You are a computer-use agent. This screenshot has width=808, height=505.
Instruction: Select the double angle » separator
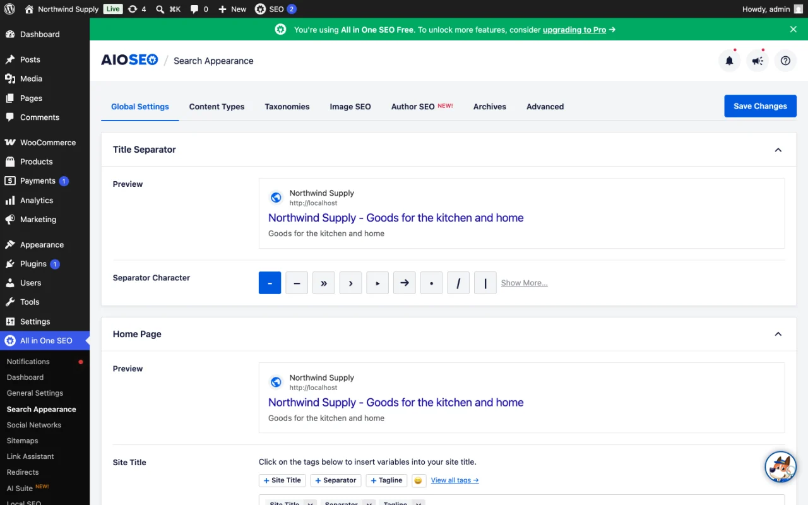click(324, 283)
